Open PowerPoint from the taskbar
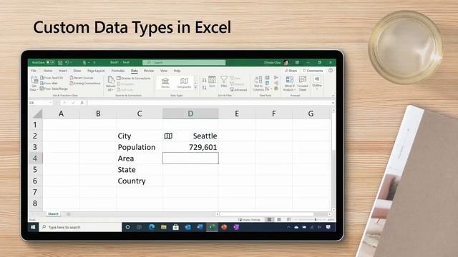Viewport: 458px width, 257px height. point(224,227)
